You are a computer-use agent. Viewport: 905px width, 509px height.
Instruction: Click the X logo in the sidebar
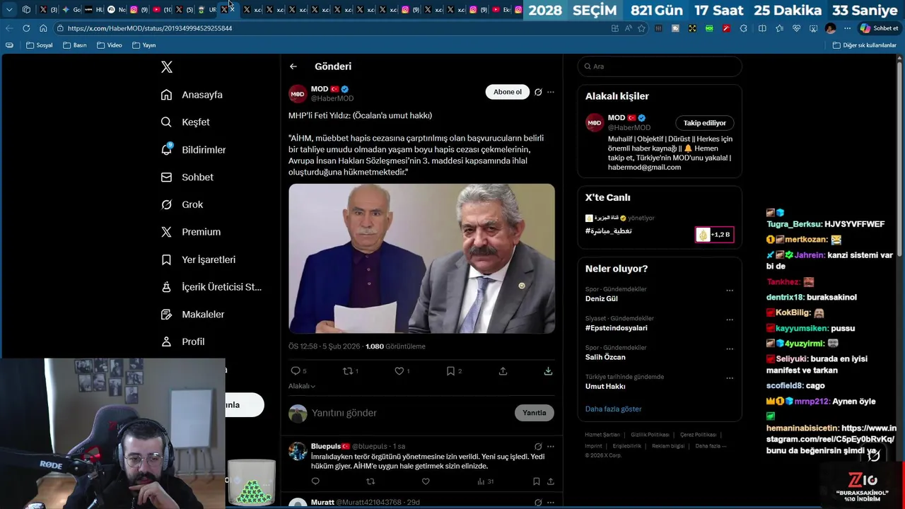167,67
